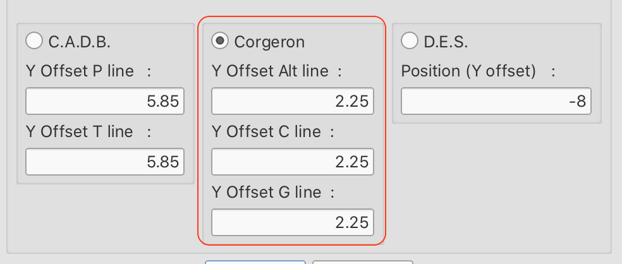Click the D.E.S. label text
Image resolution: width=622 pixels, height=264 pixels.
click(x=446, y=42)
